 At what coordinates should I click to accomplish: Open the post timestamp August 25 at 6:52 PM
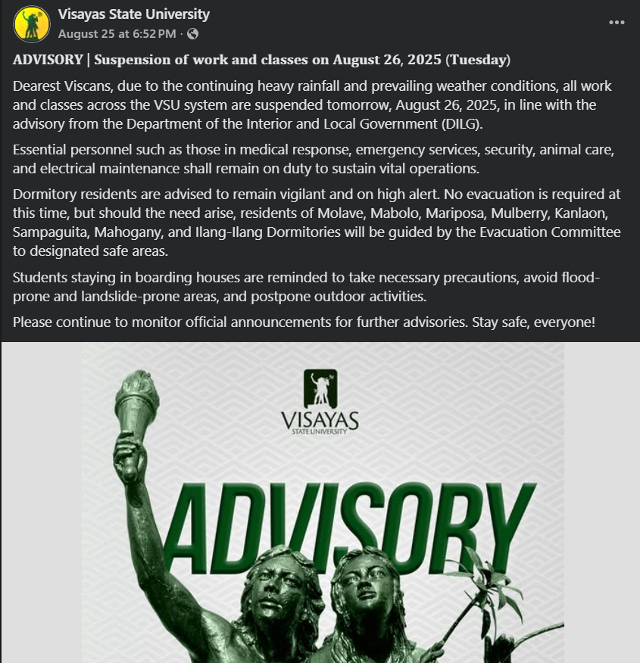point(117,33)
